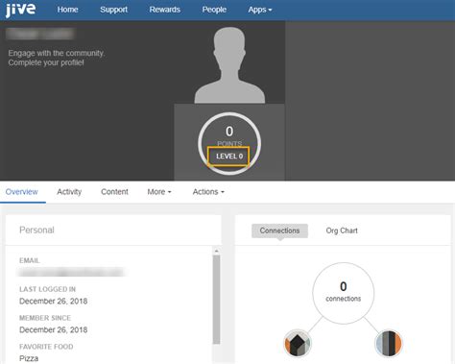Switch to the Org Chart tab
Image resolution: width=455 pixels, height=364 pixels.
coord(342,231)
